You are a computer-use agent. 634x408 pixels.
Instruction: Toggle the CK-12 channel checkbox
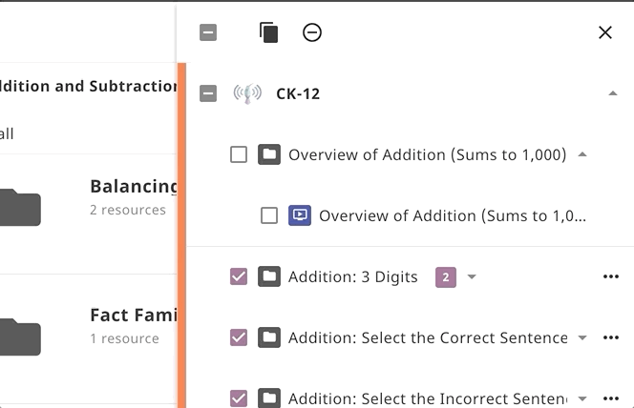pyautogui.click(x=208, y=93)
